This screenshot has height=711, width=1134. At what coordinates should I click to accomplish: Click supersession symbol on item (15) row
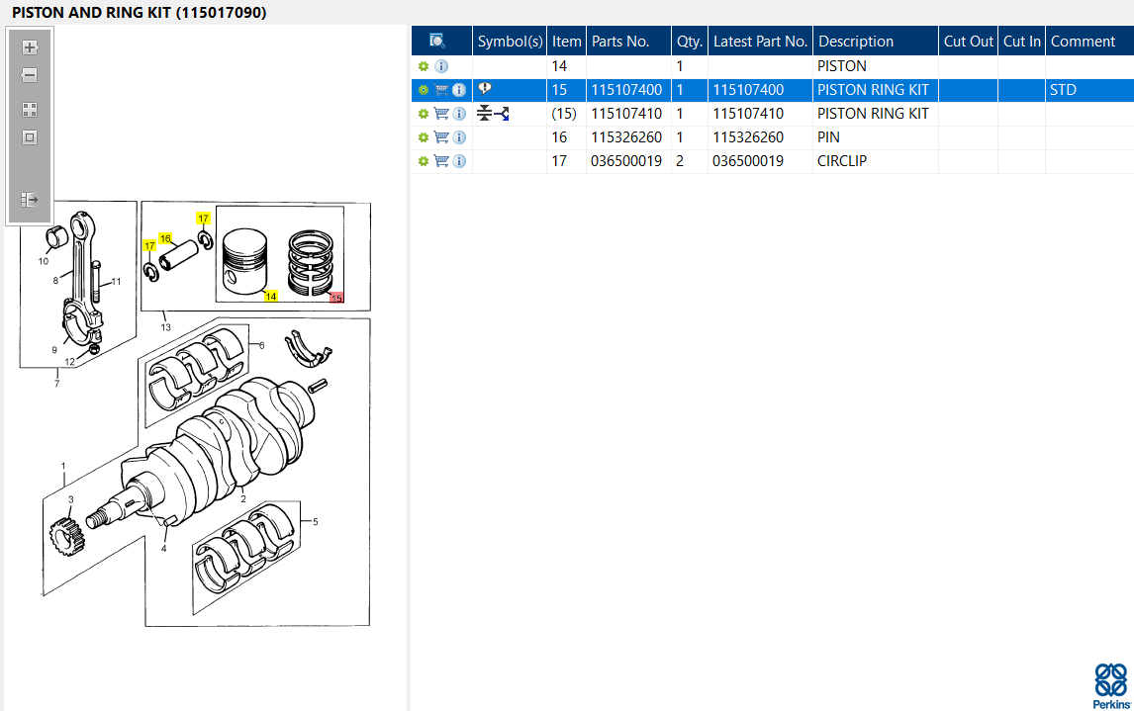pyautogui.click(x=493, y=114)
